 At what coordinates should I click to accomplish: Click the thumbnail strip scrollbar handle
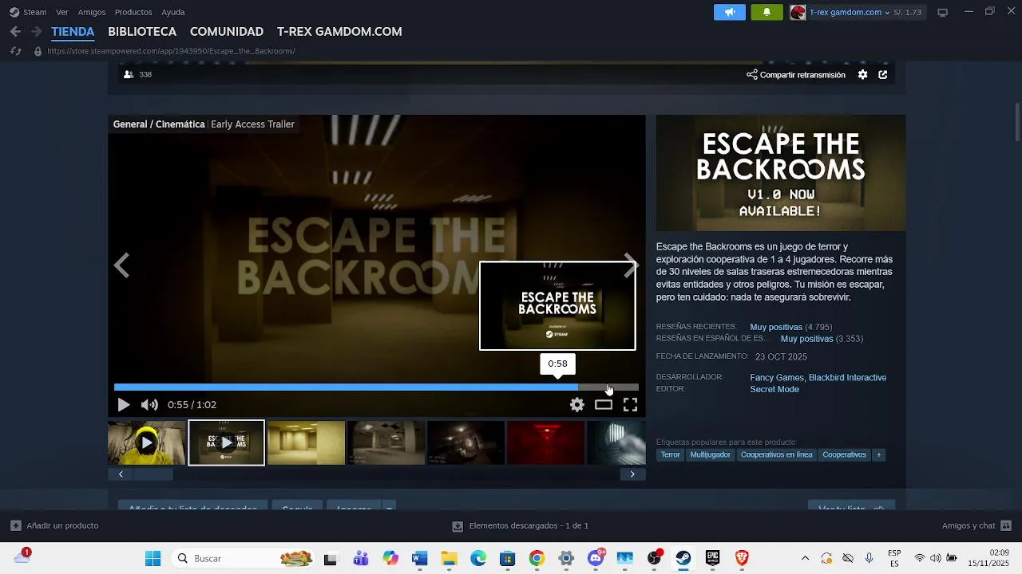point(153,474)
